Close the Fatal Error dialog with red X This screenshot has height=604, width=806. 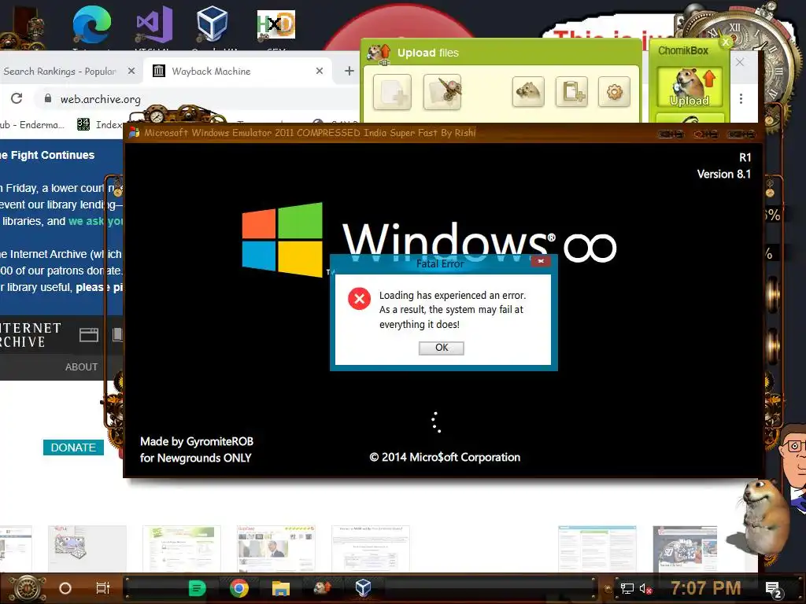[x=541, y=261]
